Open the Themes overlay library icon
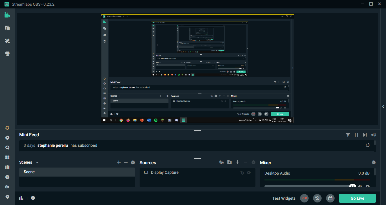This screenshot has height=205, width=386. point(7,28)
